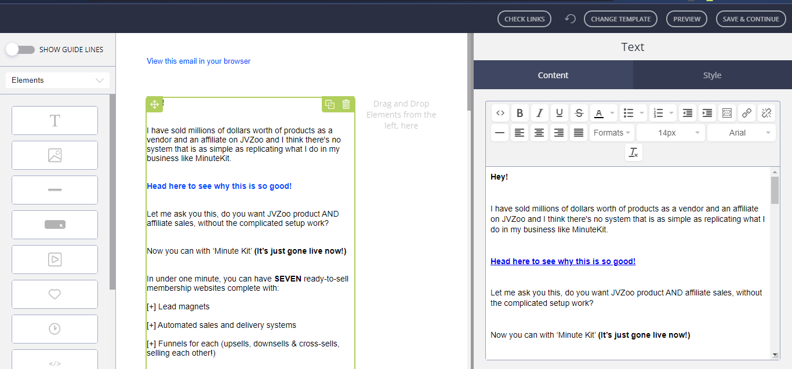Justify the text
The height and width of the screenshot is (369, 792).
click(579, 133)
